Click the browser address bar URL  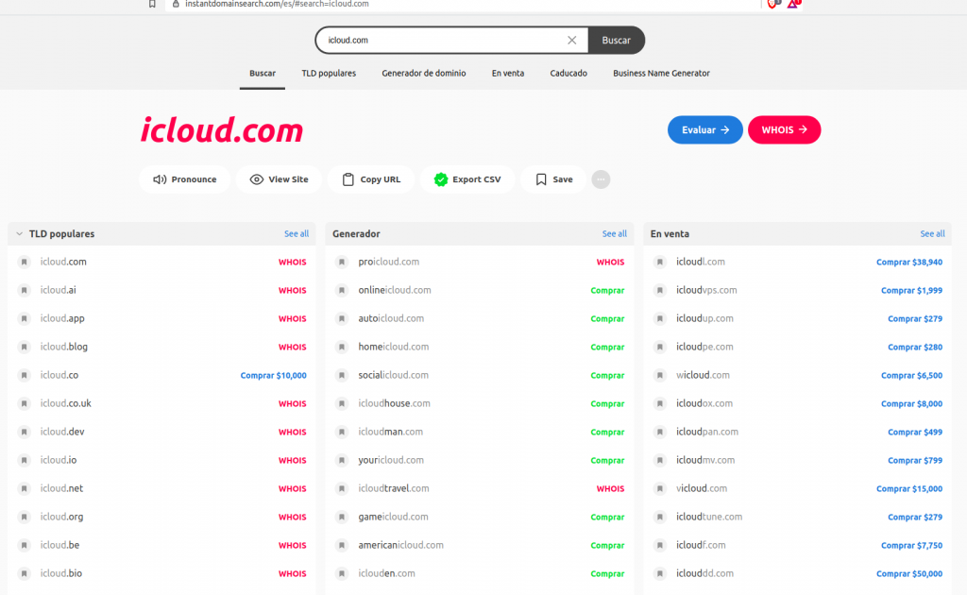277,4
